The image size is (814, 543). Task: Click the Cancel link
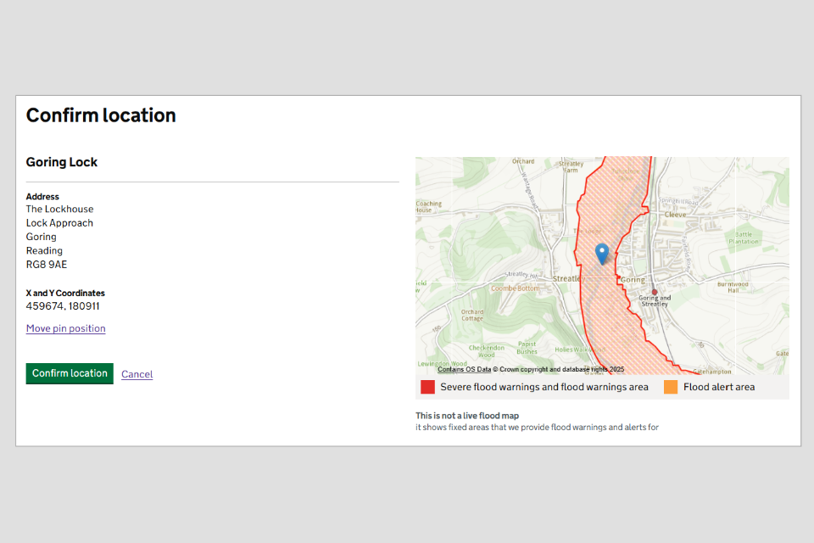(137, 374)
